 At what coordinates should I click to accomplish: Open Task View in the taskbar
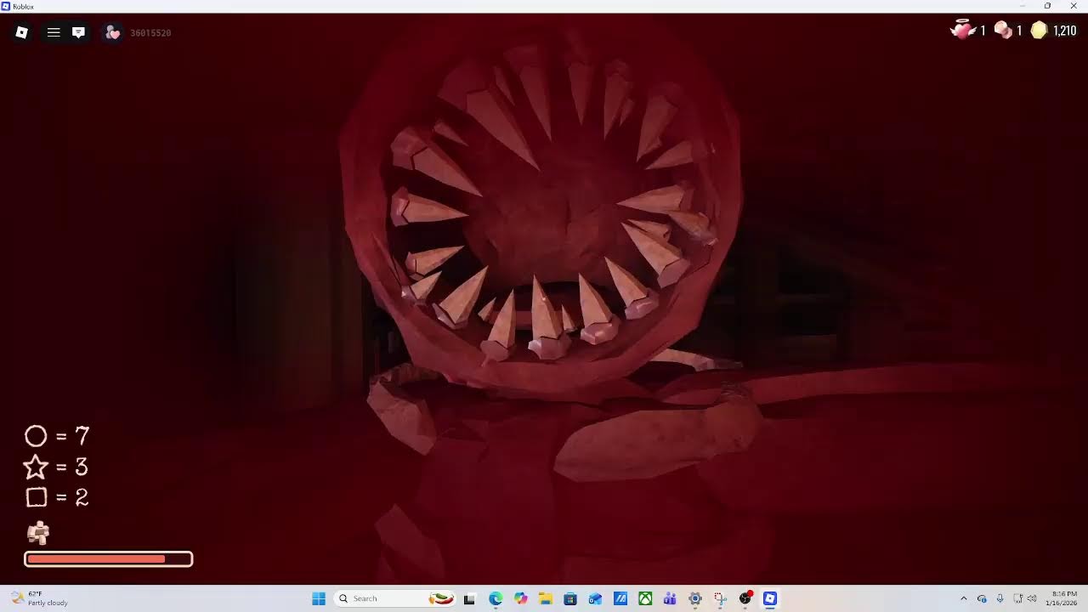469,598
